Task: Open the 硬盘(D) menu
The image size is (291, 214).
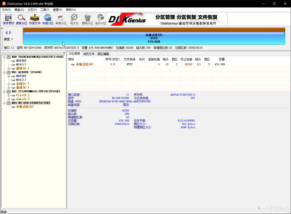Action: 19,10
